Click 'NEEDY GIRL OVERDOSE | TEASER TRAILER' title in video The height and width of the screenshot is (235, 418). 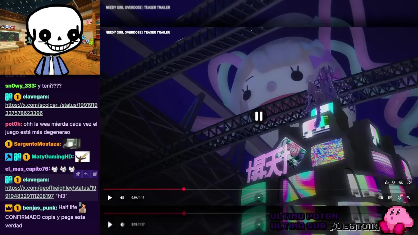click(x=138, y=32)
